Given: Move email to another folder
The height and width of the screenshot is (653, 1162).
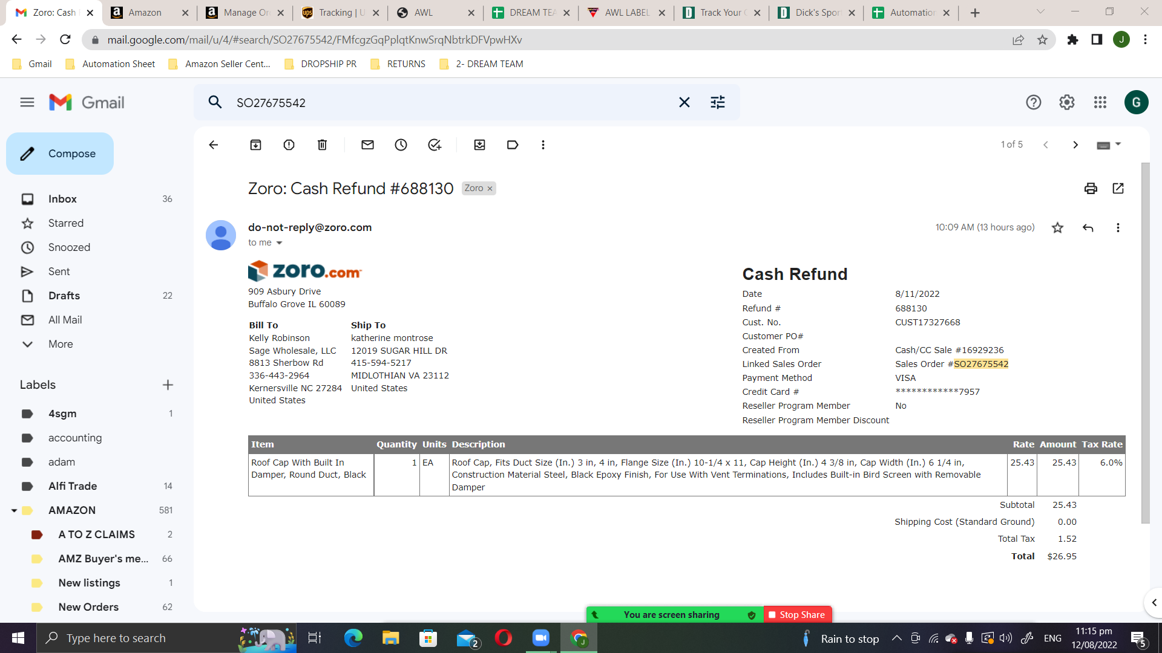Looking at the screenshot, I should pyautogui.click(x=480, y=145).
